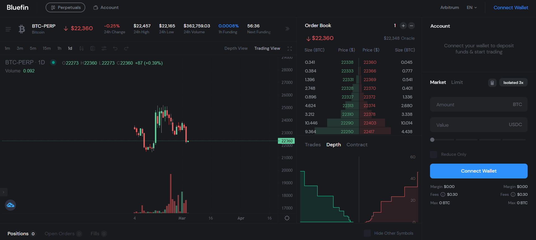536x240 pixels.
Task: Click order book grouping value 1
Action: pos(395,25)
